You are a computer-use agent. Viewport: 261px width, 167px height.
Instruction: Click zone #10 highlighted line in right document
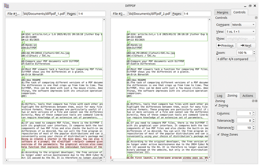point(167,158)
